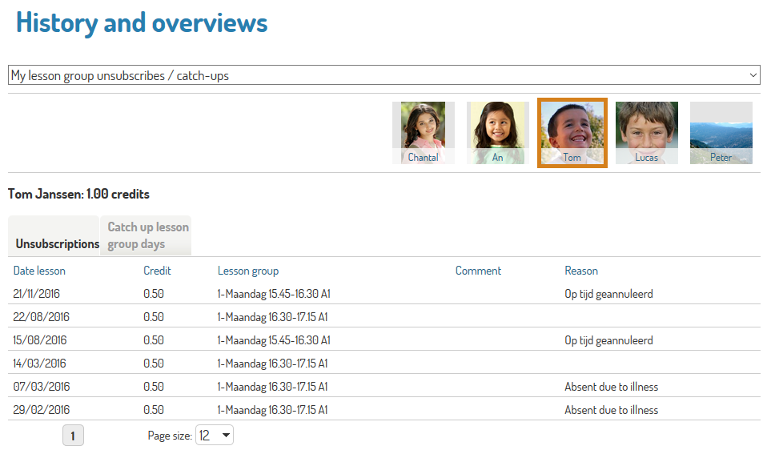Open the lesson group unsubscribes overview dropdown
Image resolution: width=771 pixels, height=462 pixels.
coord(384,75)
